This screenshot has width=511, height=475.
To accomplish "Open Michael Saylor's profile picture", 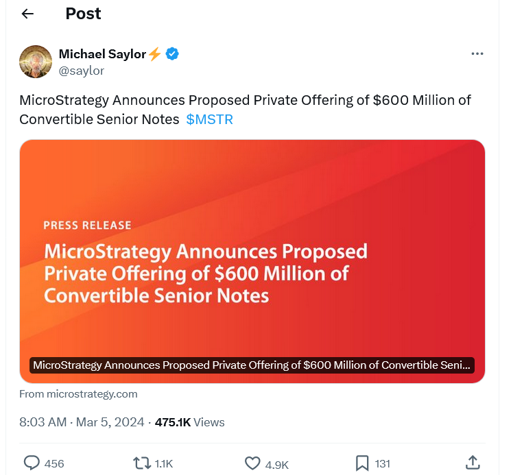I will 36,62.
